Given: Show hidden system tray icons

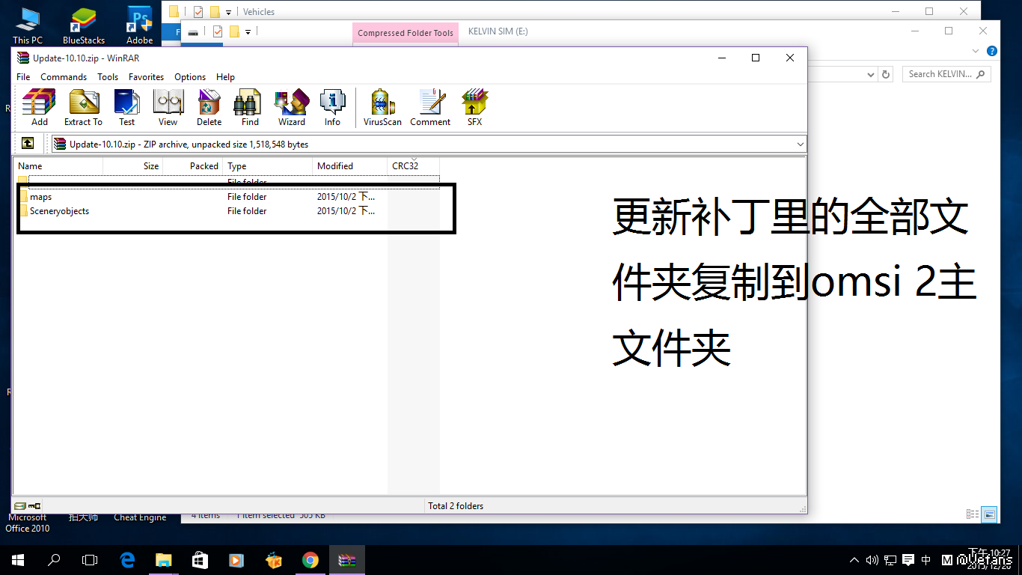Looking at the screenshot, I should (x=854, y=560).
